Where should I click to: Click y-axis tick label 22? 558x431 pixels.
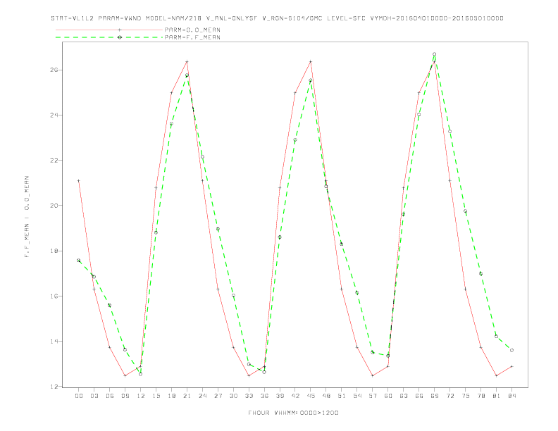point(54,161)
